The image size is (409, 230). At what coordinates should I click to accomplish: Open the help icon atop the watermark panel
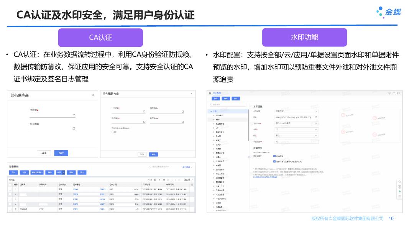[x=394, y=93]
